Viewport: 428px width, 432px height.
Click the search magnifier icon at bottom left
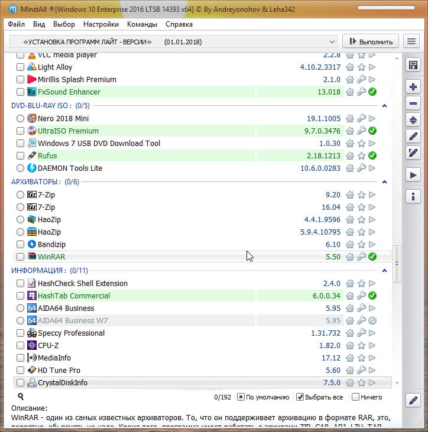[21, 397]
